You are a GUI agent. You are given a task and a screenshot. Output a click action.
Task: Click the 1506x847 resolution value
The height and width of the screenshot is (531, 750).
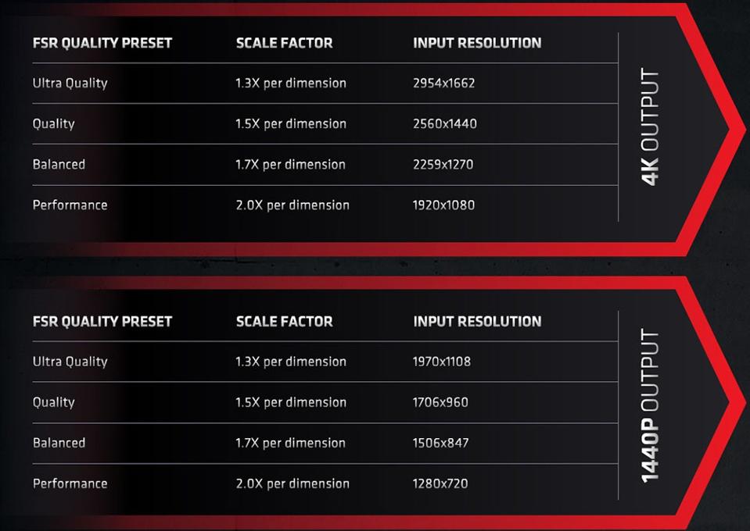(x=441, y=443)
